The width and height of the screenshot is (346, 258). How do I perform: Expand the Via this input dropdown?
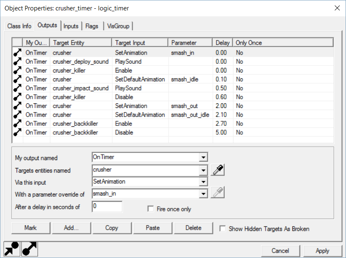[203, 182]
